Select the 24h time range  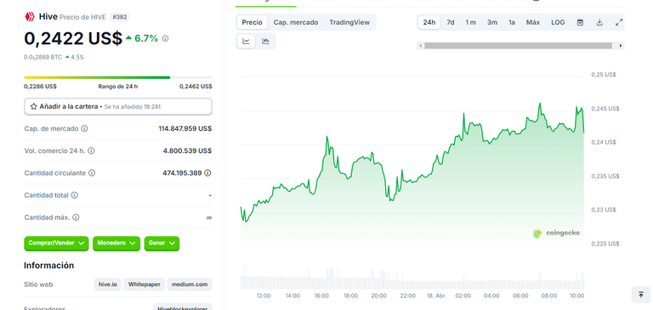429,22
